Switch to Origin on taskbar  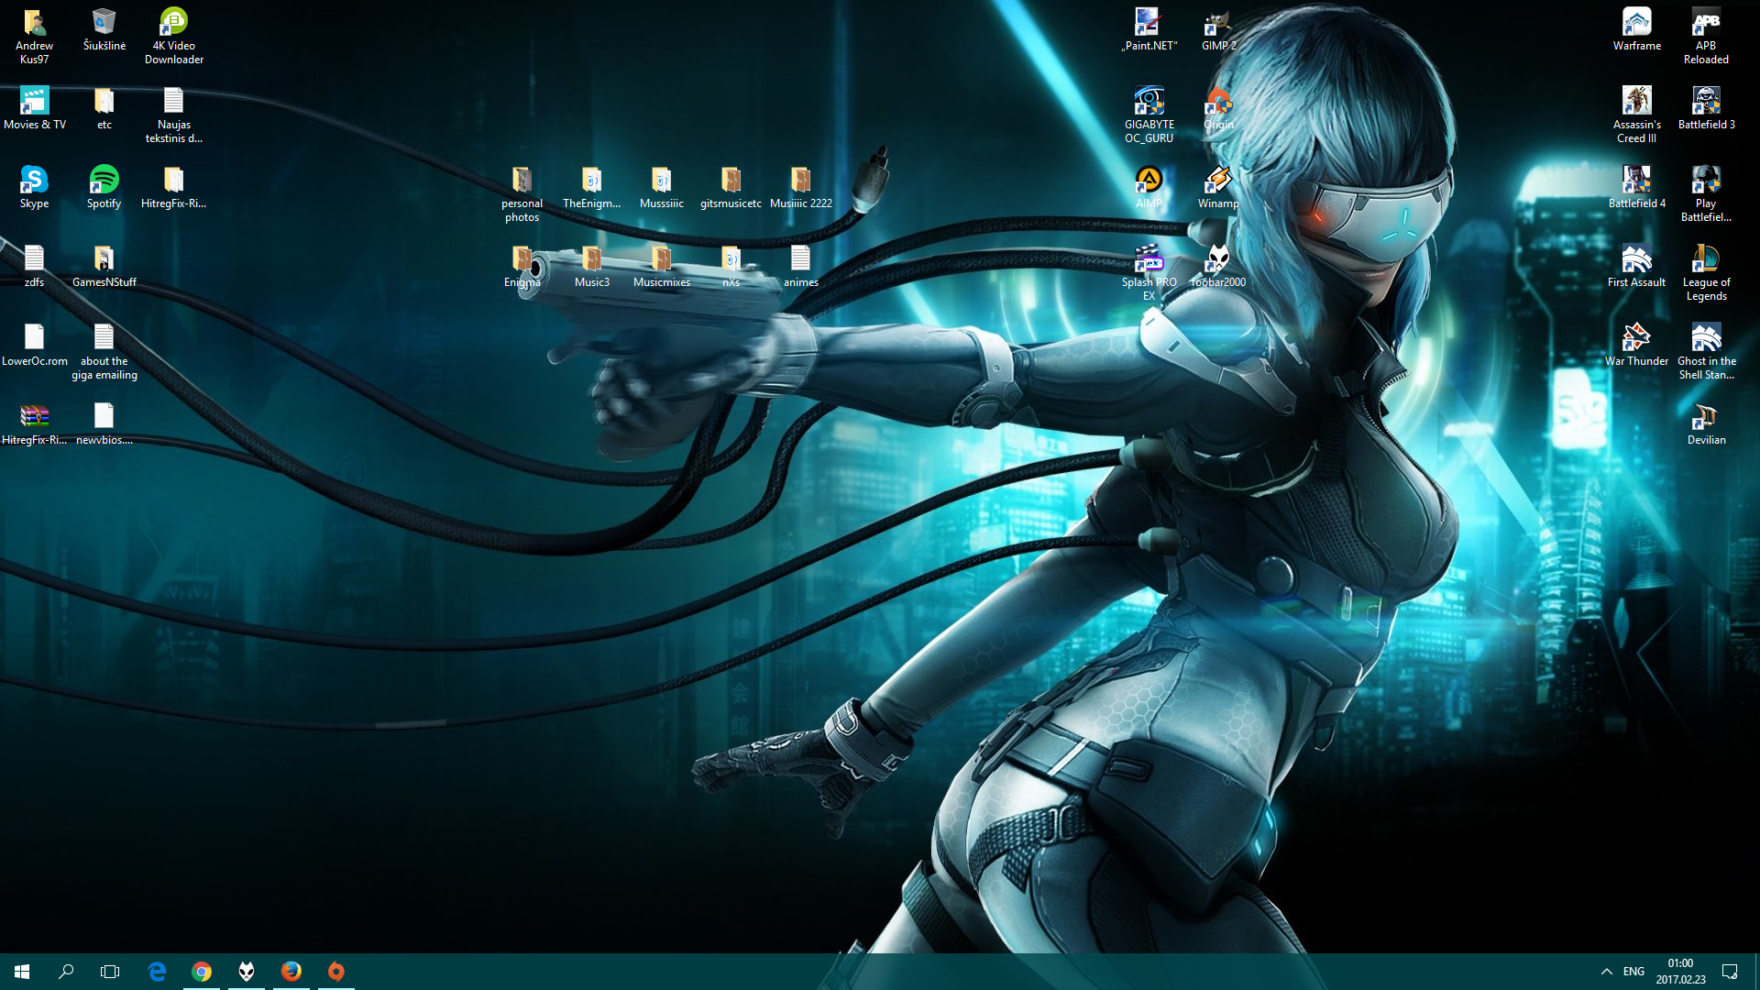336,972
